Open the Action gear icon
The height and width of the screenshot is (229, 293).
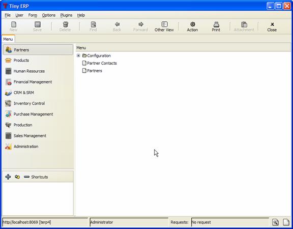192,24
